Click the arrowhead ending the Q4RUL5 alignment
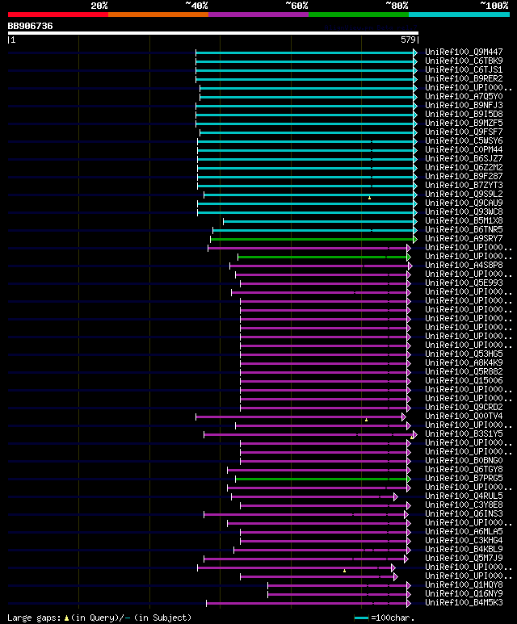The width and height of the screenshot is (517, 624). [396, 496]
